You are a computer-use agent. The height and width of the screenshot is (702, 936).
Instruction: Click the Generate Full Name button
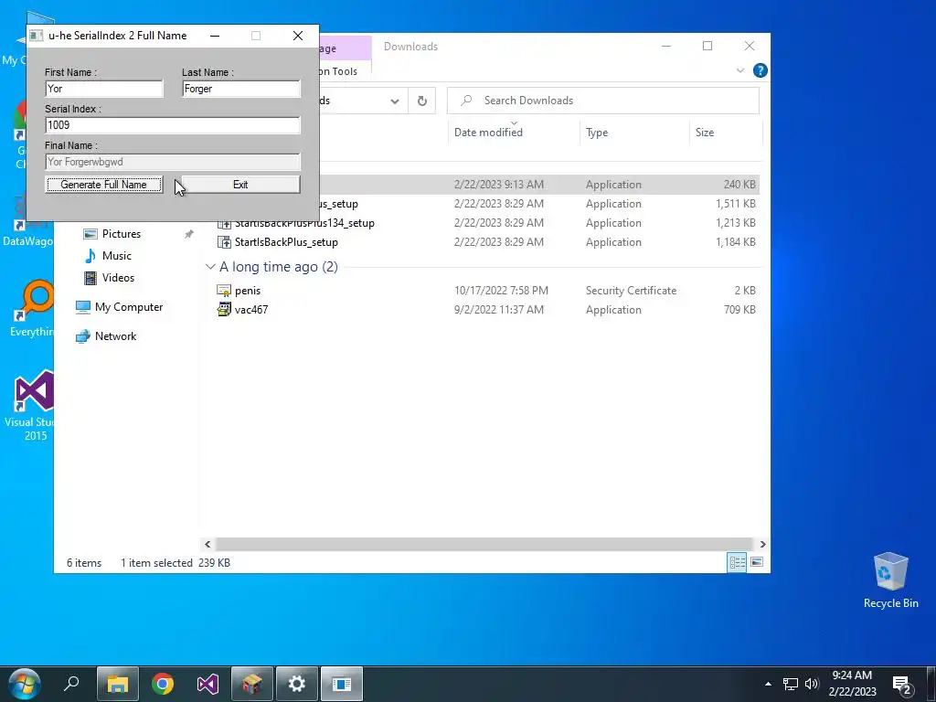click(x=104, y=185)
